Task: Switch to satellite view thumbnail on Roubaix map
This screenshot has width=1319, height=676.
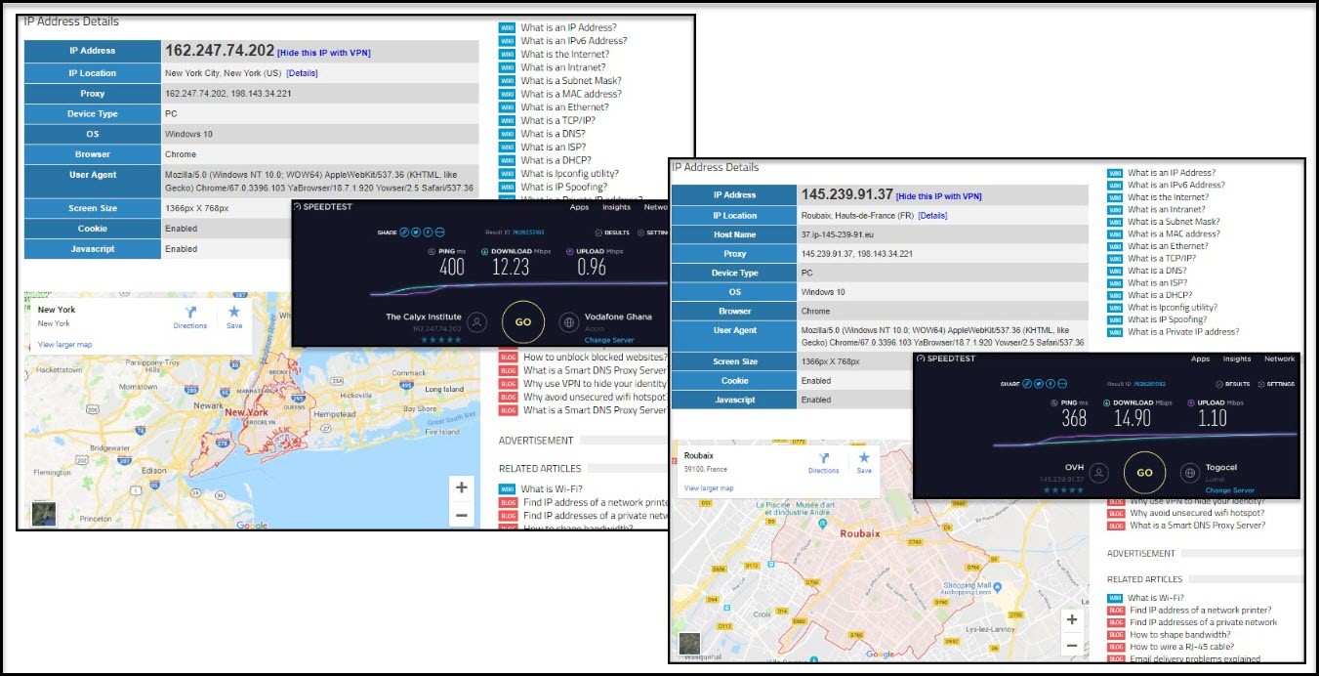Action: pyautogui.click(x=690, y=644)
